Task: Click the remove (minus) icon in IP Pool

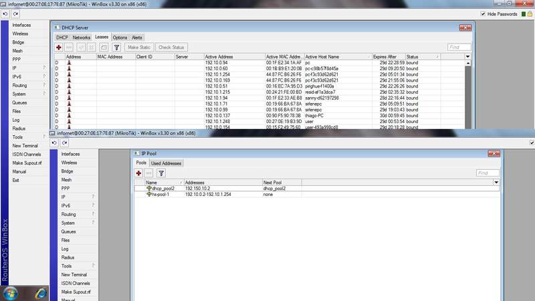Action: pos(148,173)
